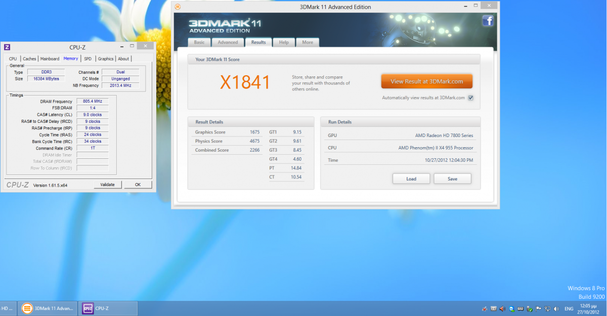
Task: Open the More tab in 3DMark
Action: coord(308,42)
